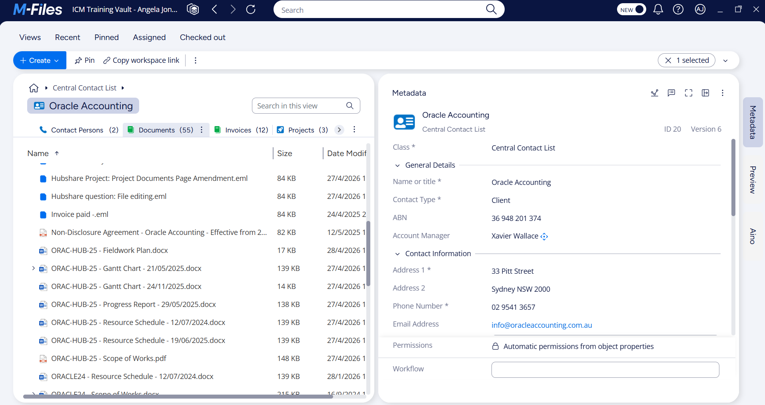Open the notifications bell
Viewport: 765px width, 405px height.
658,9
